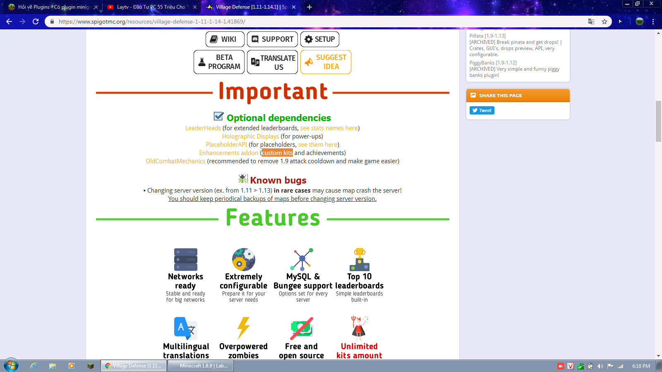Image resolution: width=662 pixels, height=372 pixels.
Task: Click the scrollbar down arrow
Action: (x=658, y=356)
